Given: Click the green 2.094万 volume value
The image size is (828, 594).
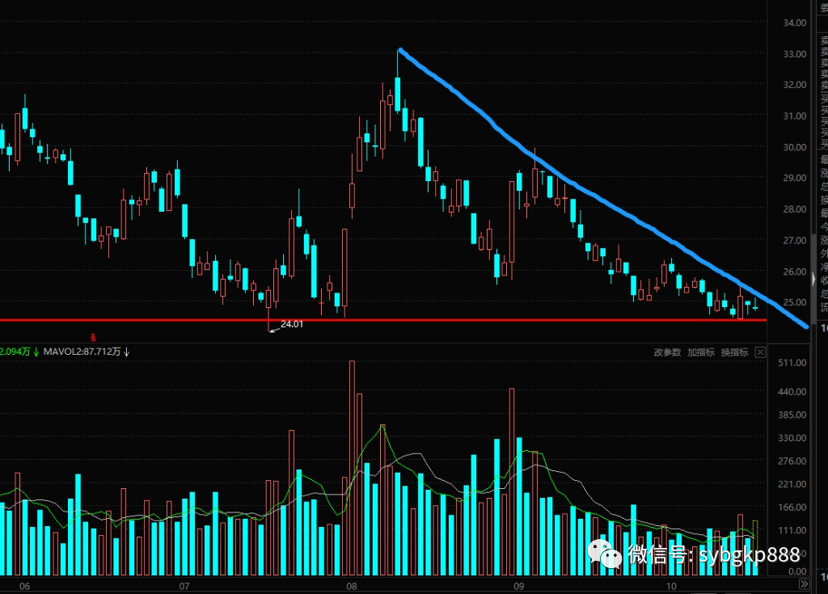Looking at the screenshot, I should (15, 352).
